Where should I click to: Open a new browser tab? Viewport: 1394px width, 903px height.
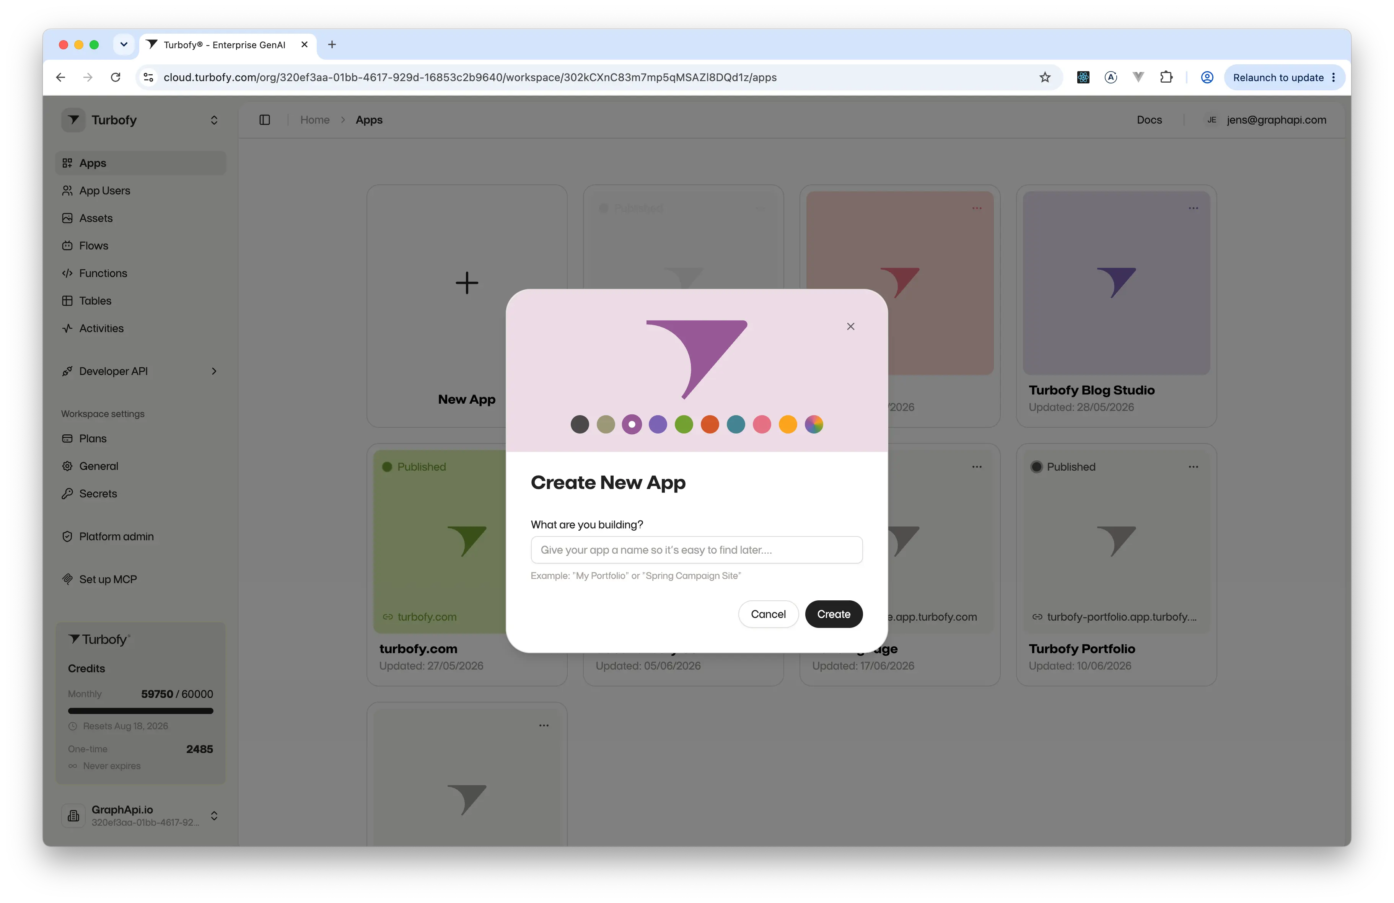click(x=332, y=44)
